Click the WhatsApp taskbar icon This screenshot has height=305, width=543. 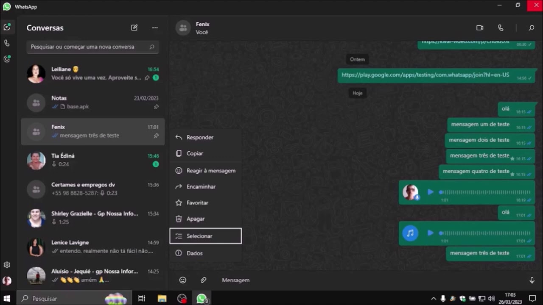click(202, 299)
